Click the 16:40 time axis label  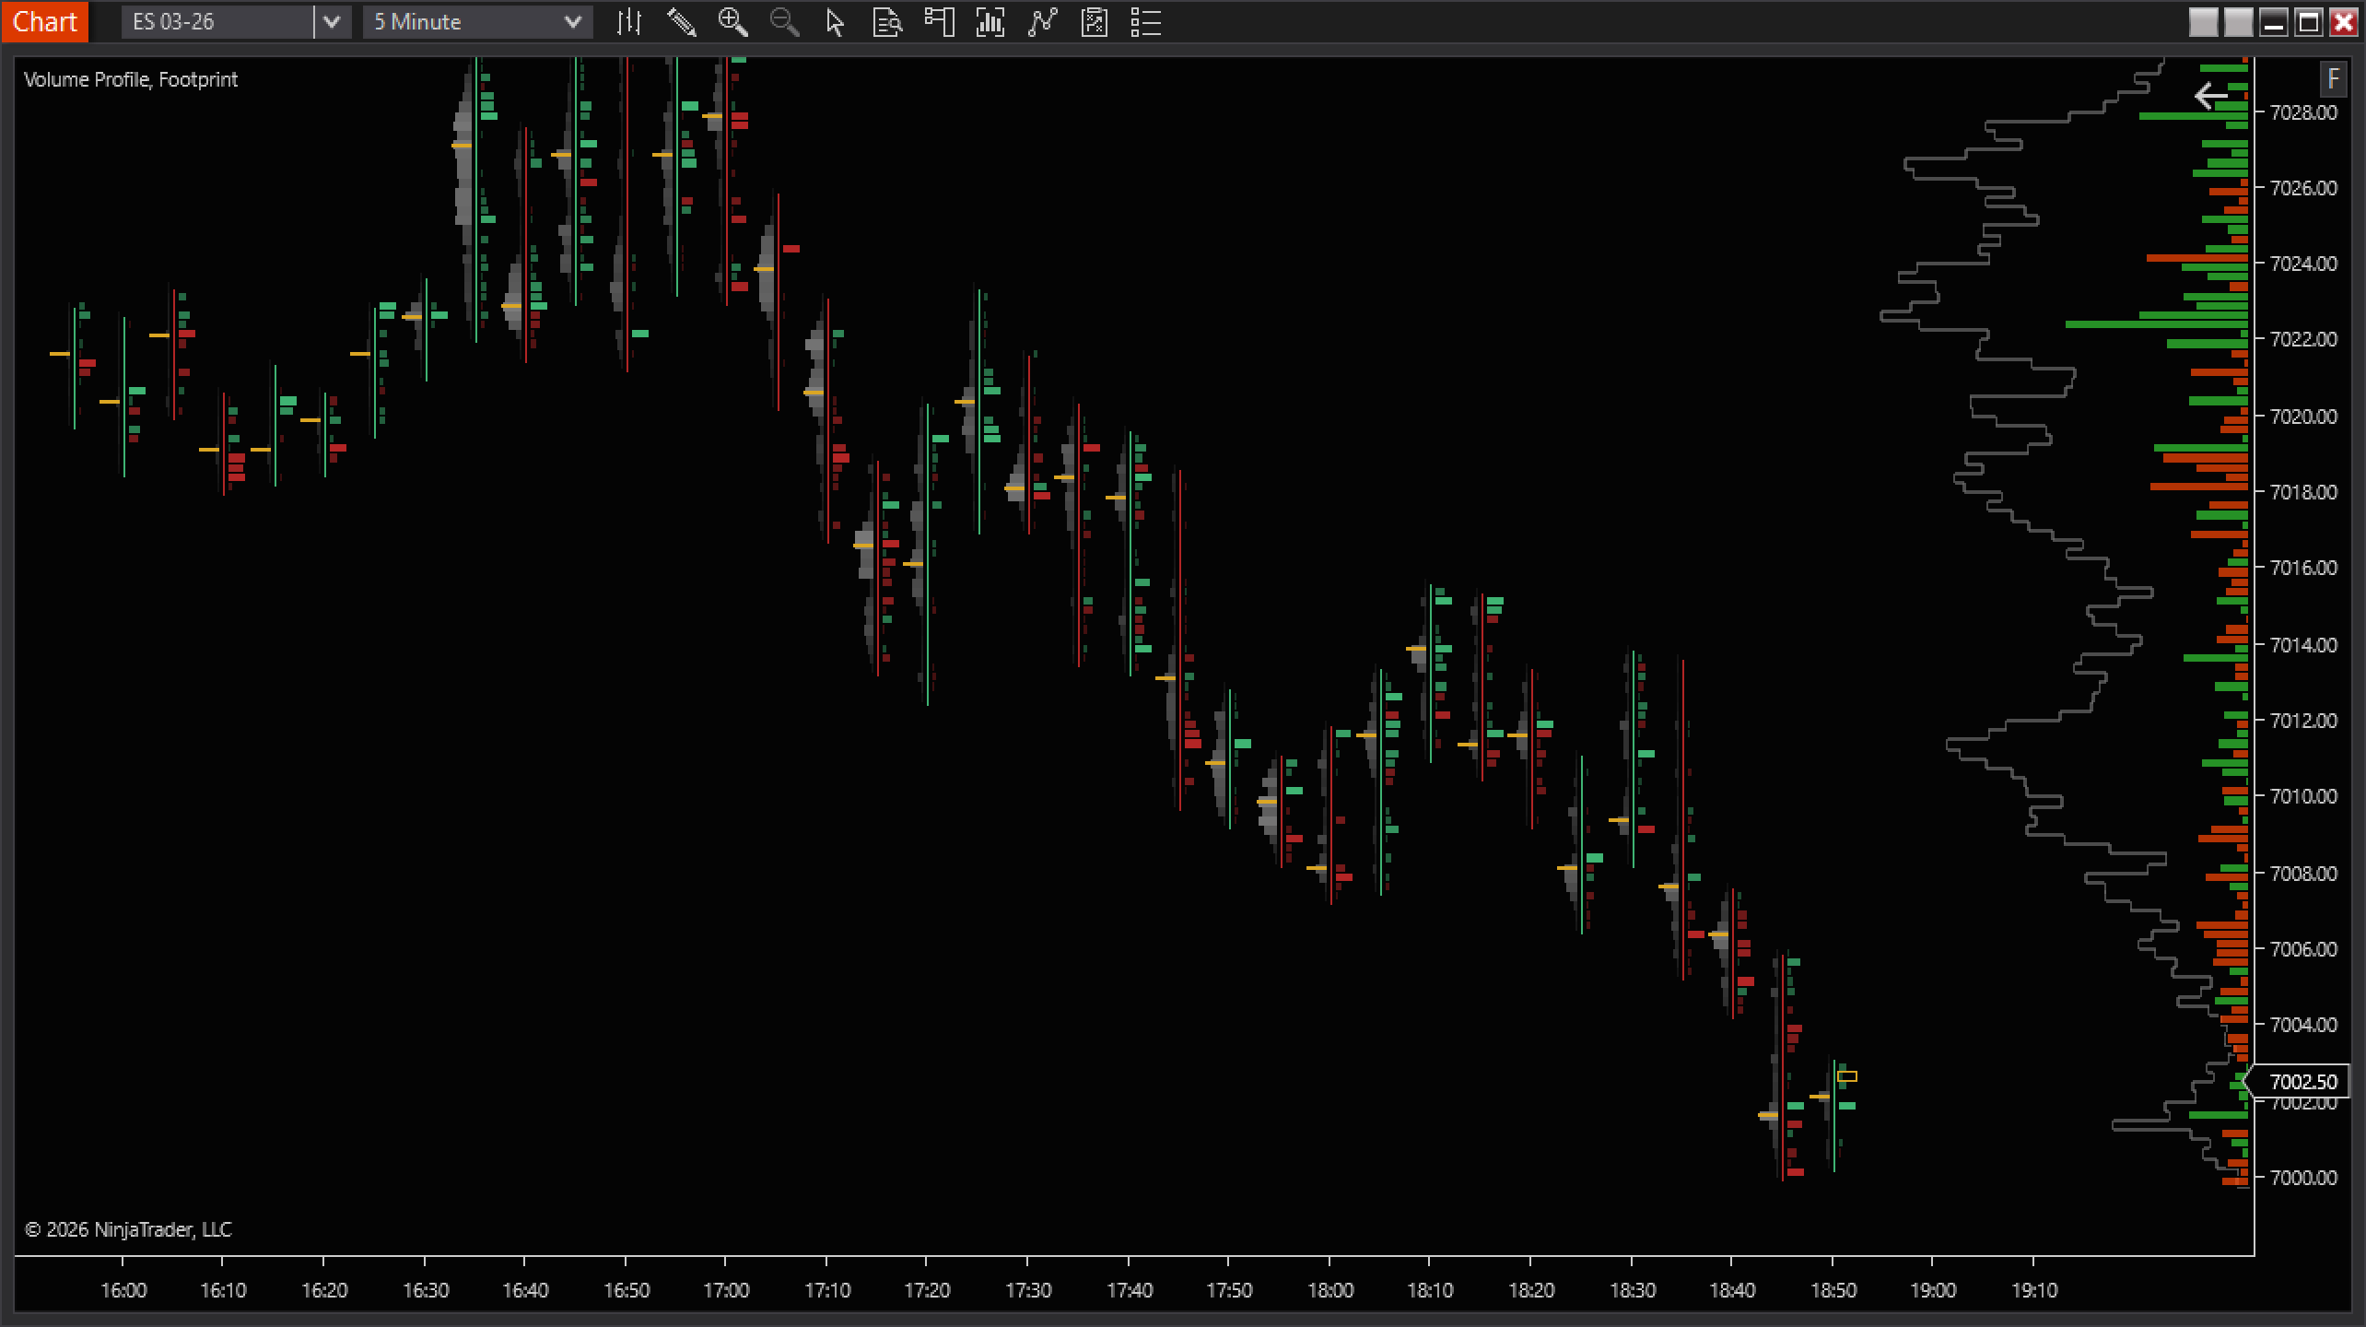point(525,1291)
